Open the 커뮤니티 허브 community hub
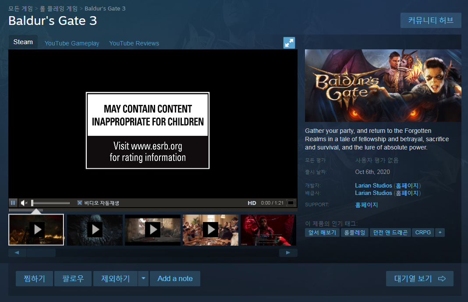The height and width of the screenshot is (302, 468). (x=431, y=20)
